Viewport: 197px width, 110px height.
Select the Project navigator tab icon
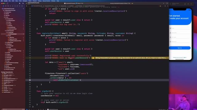tap(3, 6)
